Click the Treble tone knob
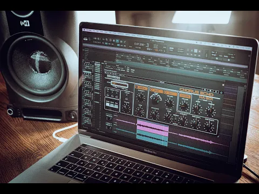259x194 pixels. pos(210,111)
